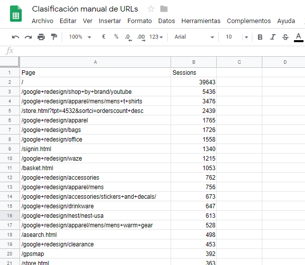
Task: Select the paint format tool
Action: (x=54, y=37)
